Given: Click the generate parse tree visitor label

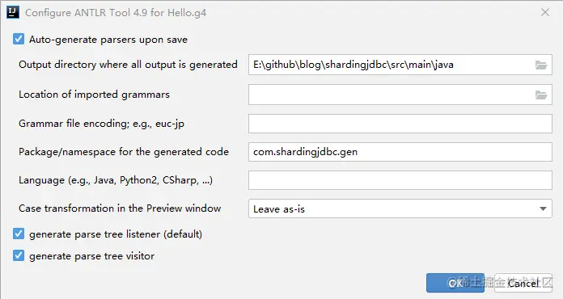Looking at the screenshot, I should [x=91, y=256].
